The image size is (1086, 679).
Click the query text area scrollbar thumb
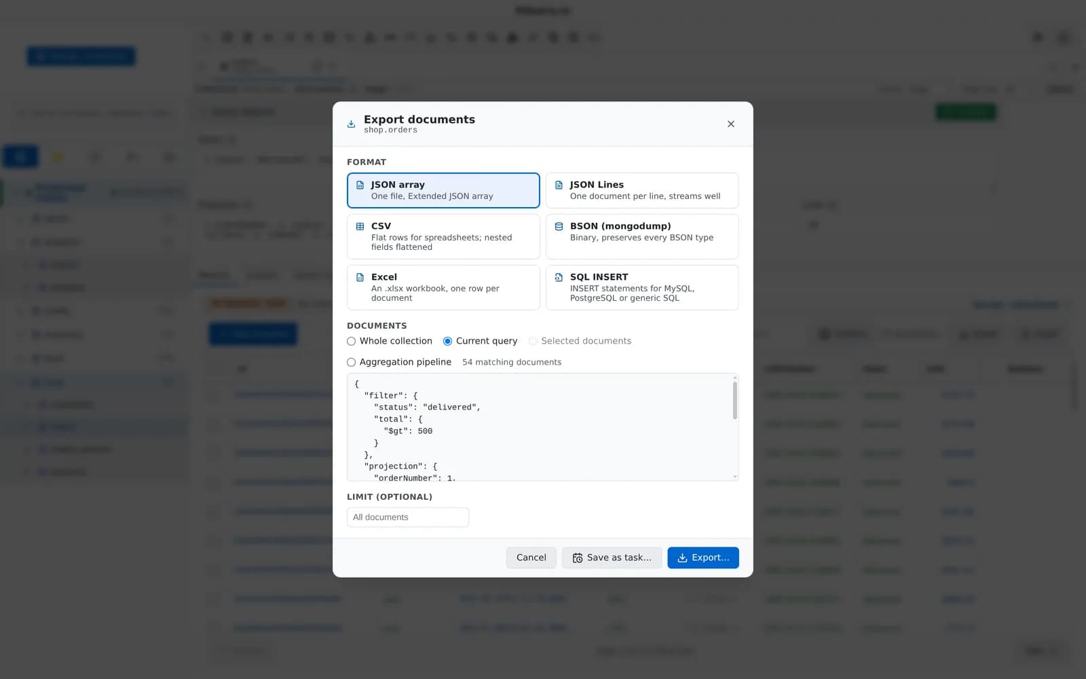(x=735, y=400)
